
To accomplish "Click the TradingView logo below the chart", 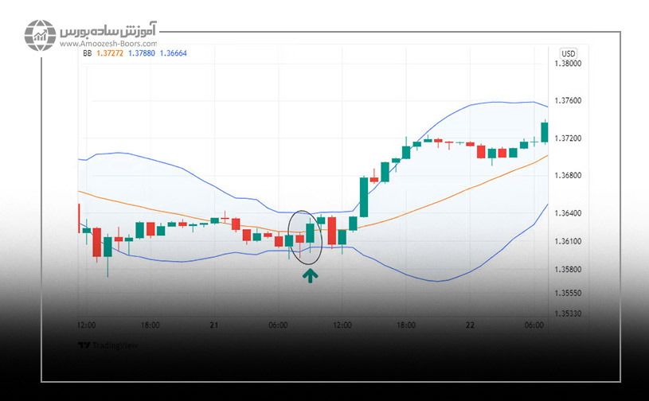I will pos(99,346).
